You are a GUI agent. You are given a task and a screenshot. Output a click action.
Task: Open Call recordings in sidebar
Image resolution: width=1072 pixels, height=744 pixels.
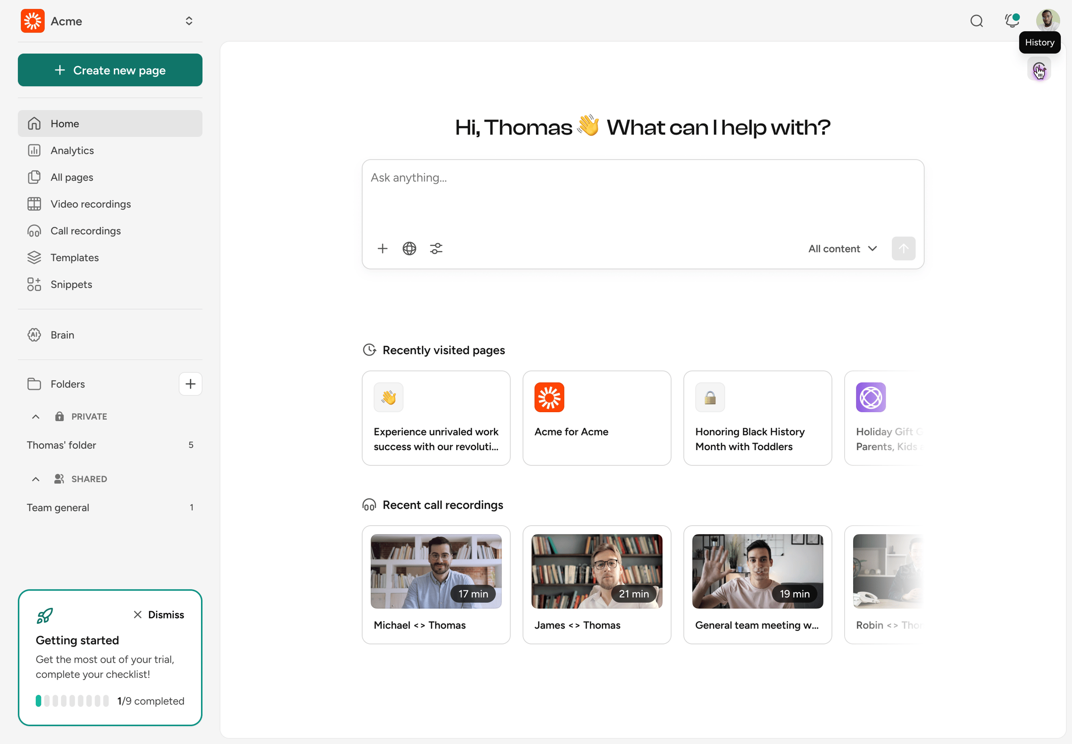(x=85, y=231)
